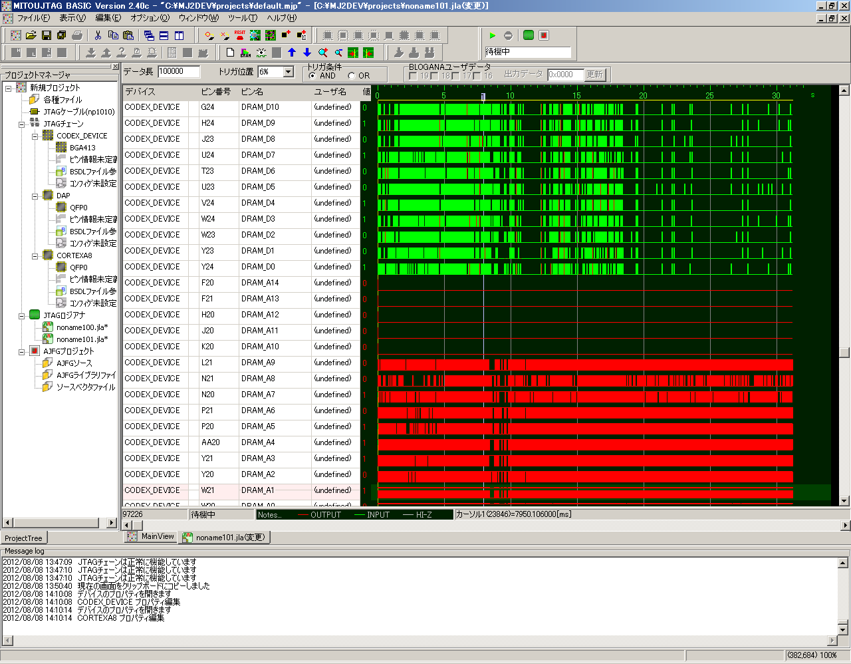
Task: Click the Save floppy disk icon
Action: (x=47, y=35)
